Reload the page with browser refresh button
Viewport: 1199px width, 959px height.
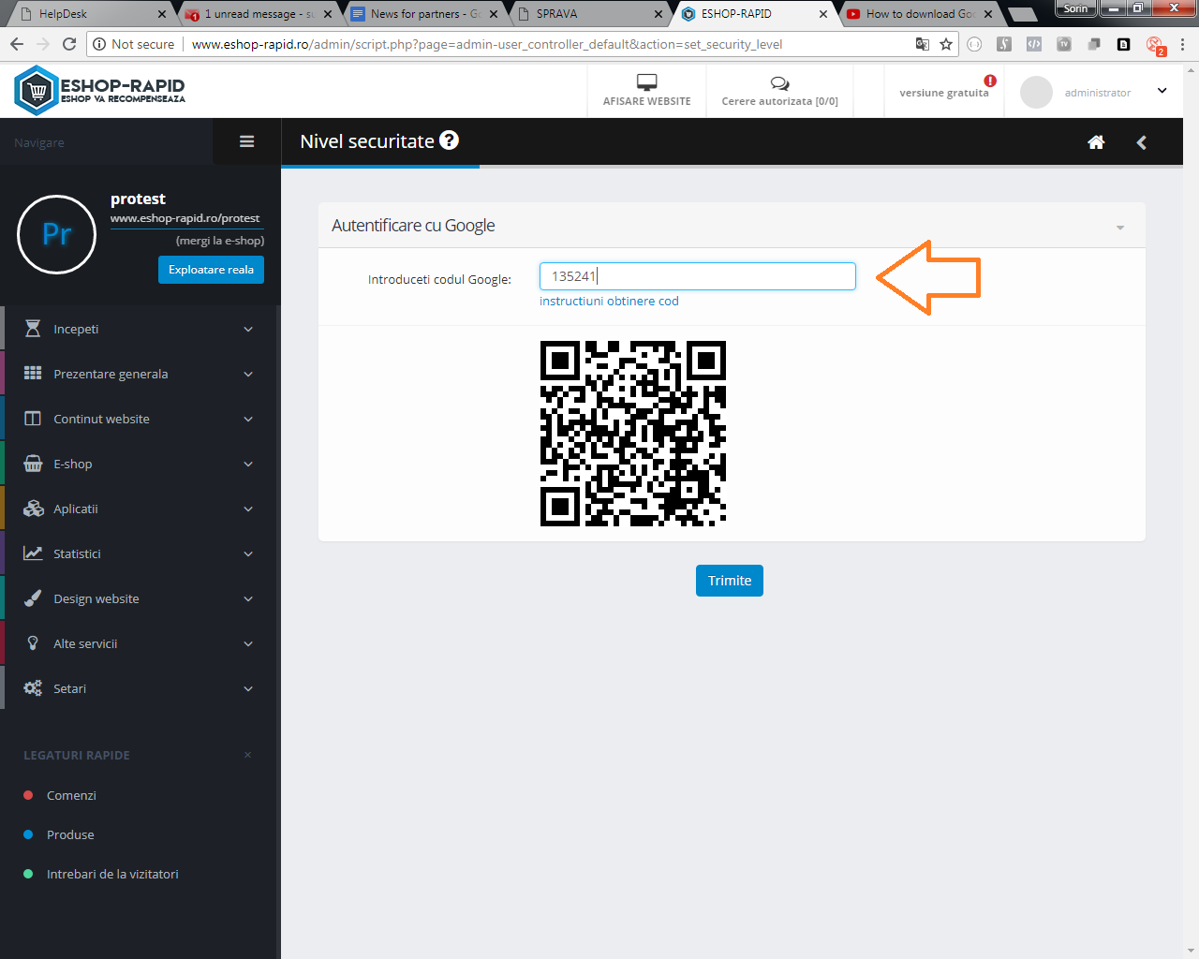[x=69, y=44]
